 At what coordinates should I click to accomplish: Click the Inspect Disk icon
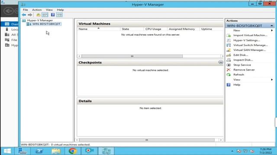coord(229,60)
